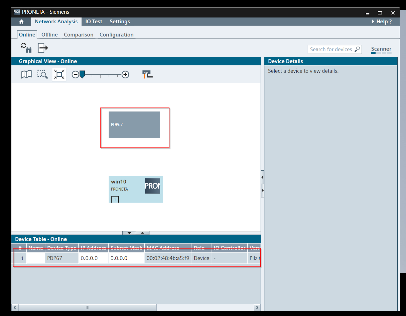Open the Settings tab
406x316 pixels.
pyautogui.click(x=120, y=22)
